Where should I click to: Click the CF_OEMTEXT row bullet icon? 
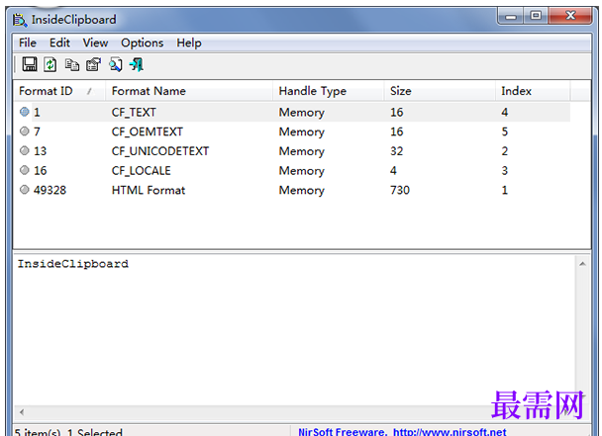24,131
